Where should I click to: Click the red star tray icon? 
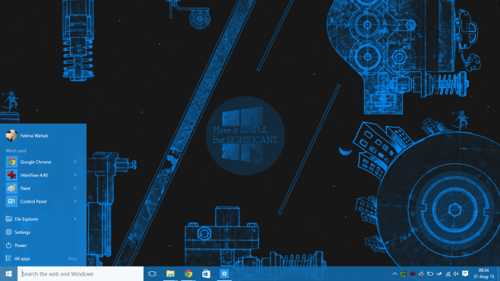421,274
